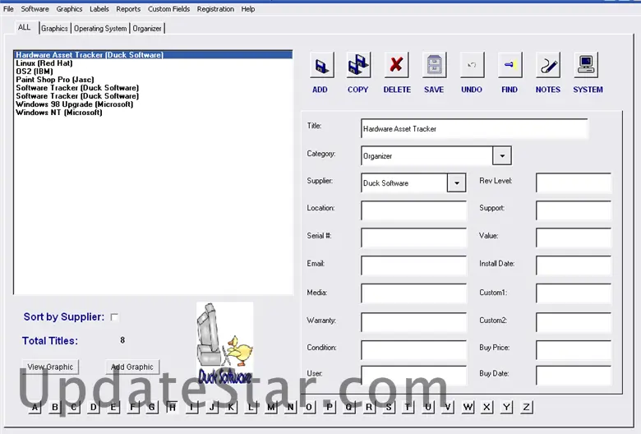Viewport: 641px width, 434px height.
Task: Click into the Custom1 input field
Action: [574, 293]
